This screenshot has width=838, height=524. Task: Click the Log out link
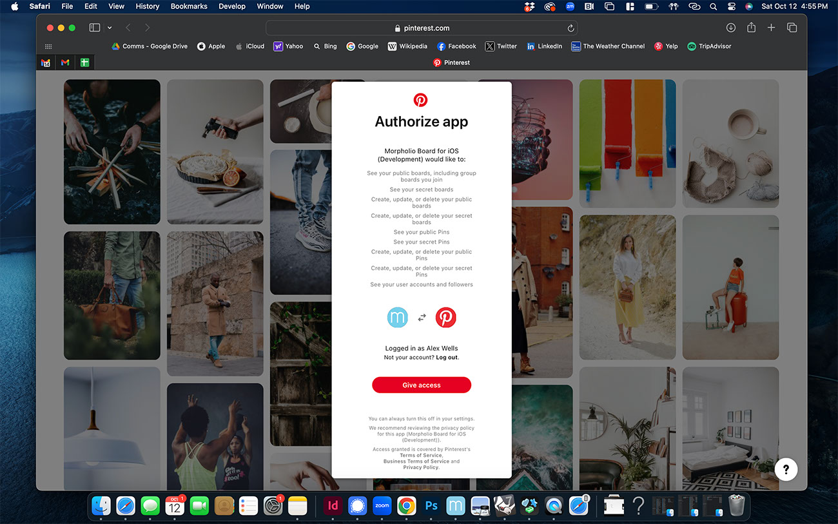click(447, 357)
